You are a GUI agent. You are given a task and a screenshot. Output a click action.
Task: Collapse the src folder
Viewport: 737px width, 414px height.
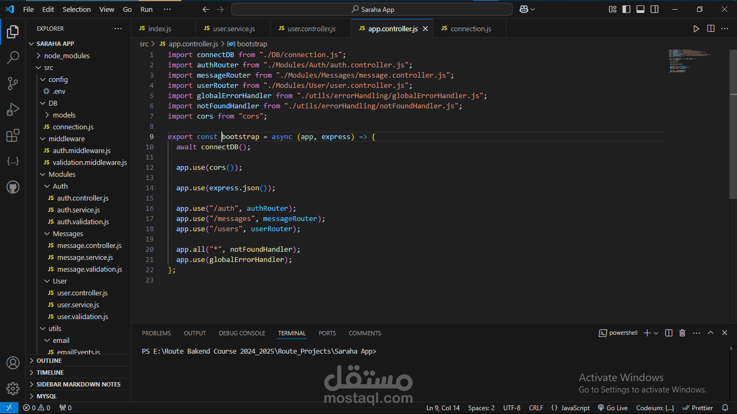pos(79,67)
